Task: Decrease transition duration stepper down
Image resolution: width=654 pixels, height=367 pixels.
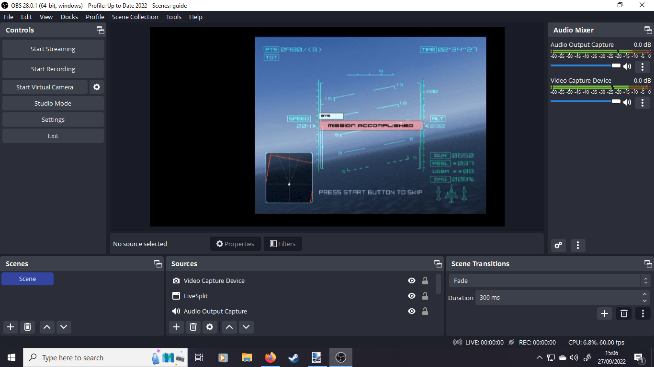Action: 645,301
